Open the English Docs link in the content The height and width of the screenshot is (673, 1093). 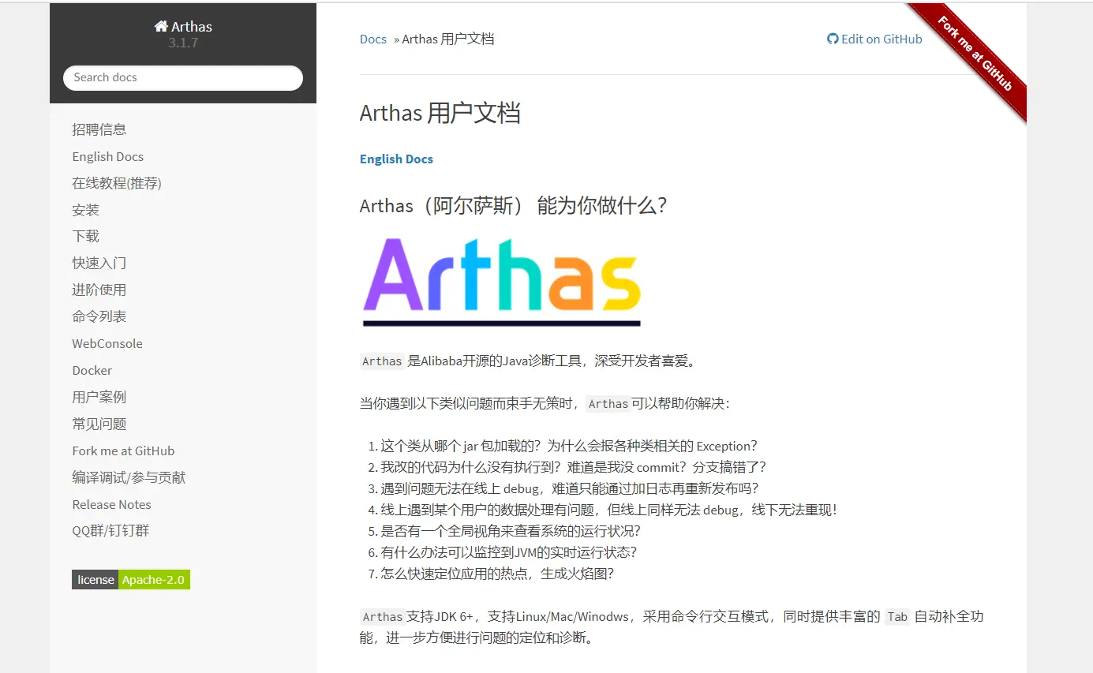(396, 159)
